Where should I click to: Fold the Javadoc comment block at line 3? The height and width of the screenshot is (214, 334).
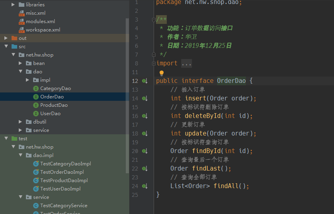[154, 20]
